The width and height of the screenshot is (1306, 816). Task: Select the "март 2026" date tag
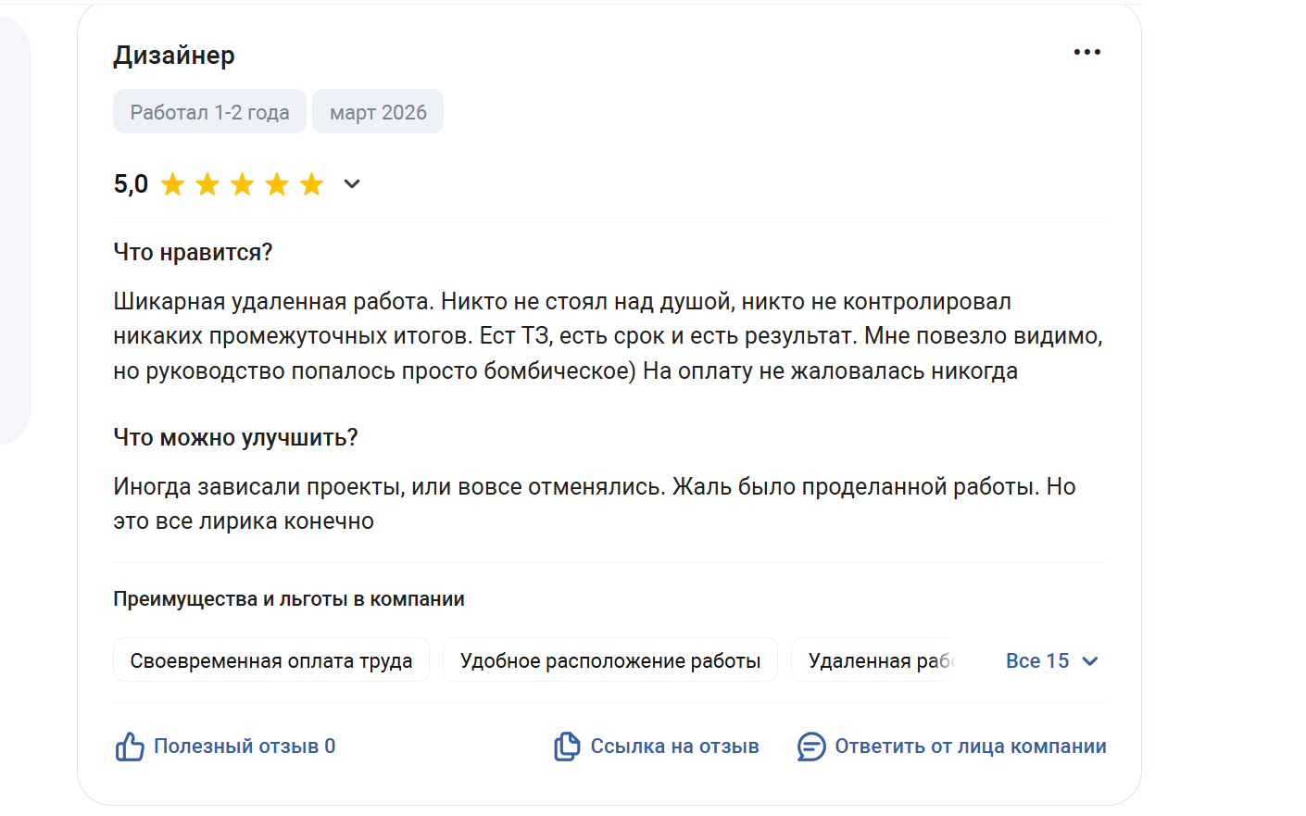378,112
